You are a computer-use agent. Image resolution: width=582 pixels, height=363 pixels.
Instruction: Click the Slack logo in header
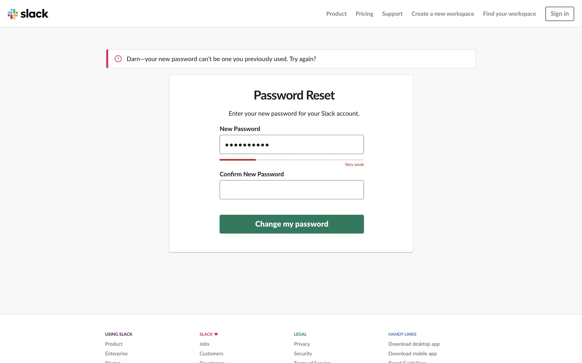(x=28, y=14)
